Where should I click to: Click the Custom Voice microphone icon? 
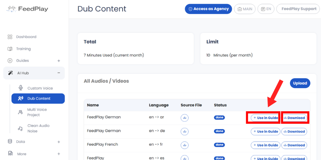(20, 88)
